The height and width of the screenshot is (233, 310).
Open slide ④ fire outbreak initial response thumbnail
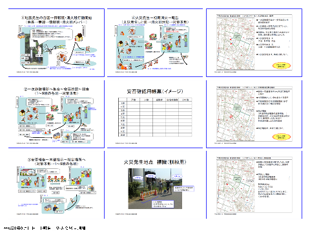coord(155,43)
